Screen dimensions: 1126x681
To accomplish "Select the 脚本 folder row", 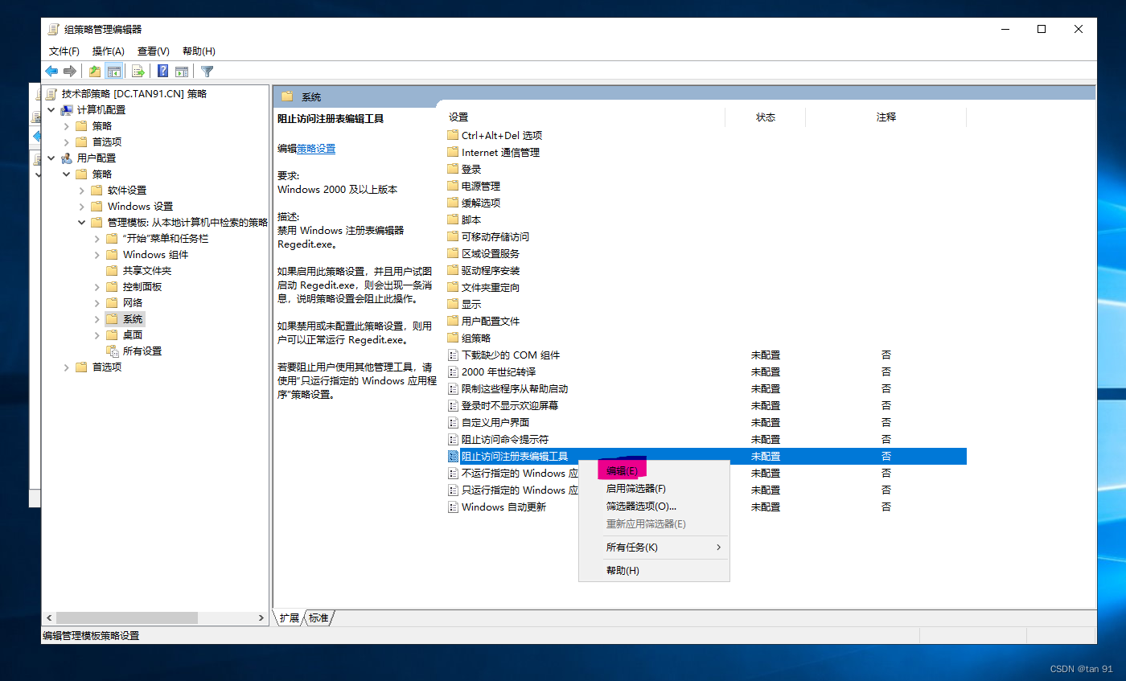I will click(x=471, y=219).
